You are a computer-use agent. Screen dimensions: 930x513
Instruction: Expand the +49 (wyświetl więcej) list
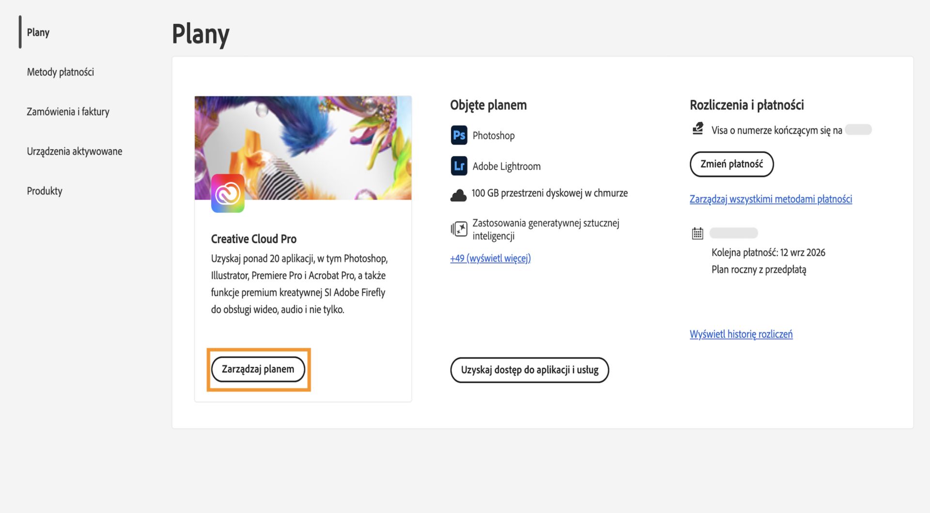point(490,258)
